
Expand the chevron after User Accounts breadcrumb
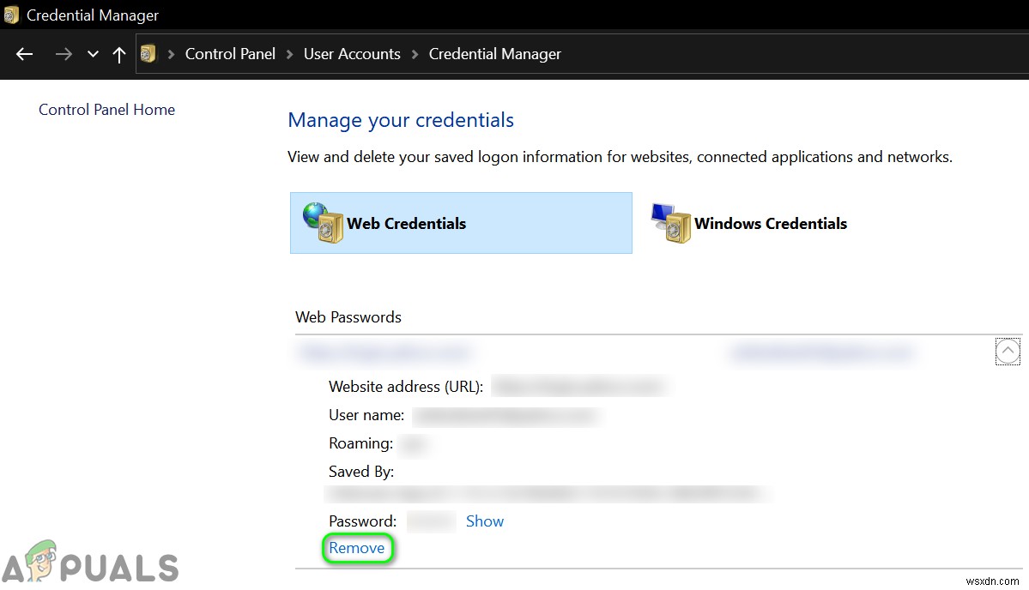(415, 54)
